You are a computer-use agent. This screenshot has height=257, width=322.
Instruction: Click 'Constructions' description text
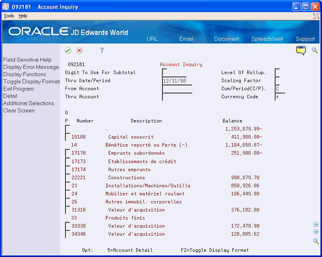[126, 178]
